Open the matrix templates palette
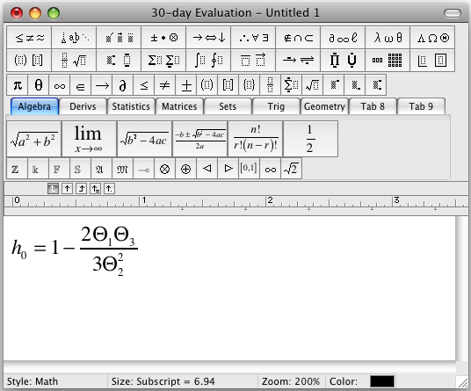471x391 pixels. [x=388, y=61]
